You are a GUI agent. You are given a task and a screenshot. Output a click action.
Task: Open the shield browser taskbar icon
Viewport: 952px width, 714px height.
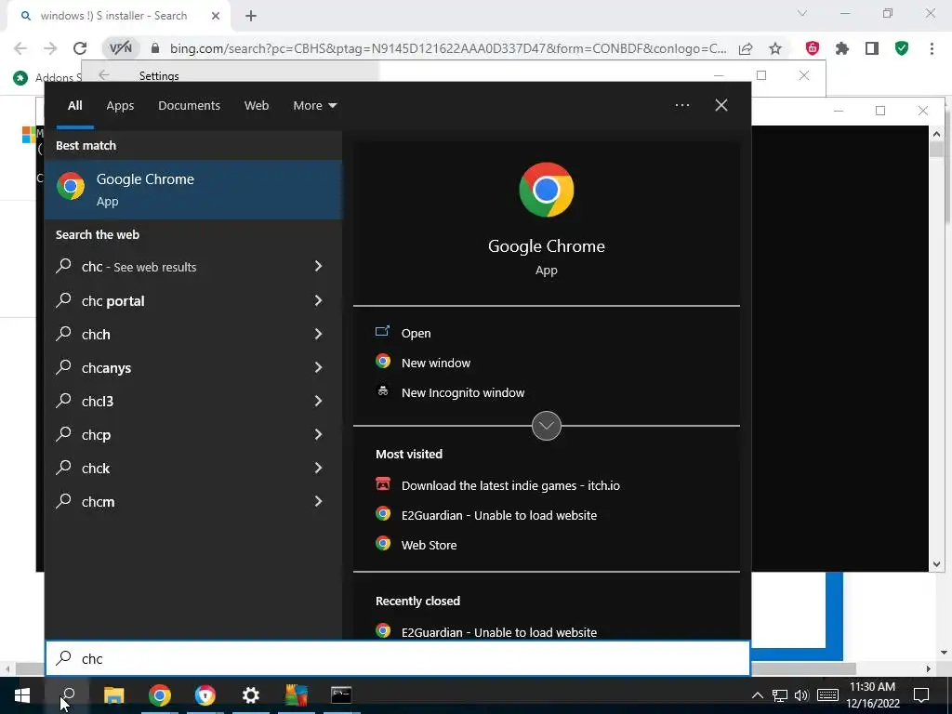click(x=205, y=695)
